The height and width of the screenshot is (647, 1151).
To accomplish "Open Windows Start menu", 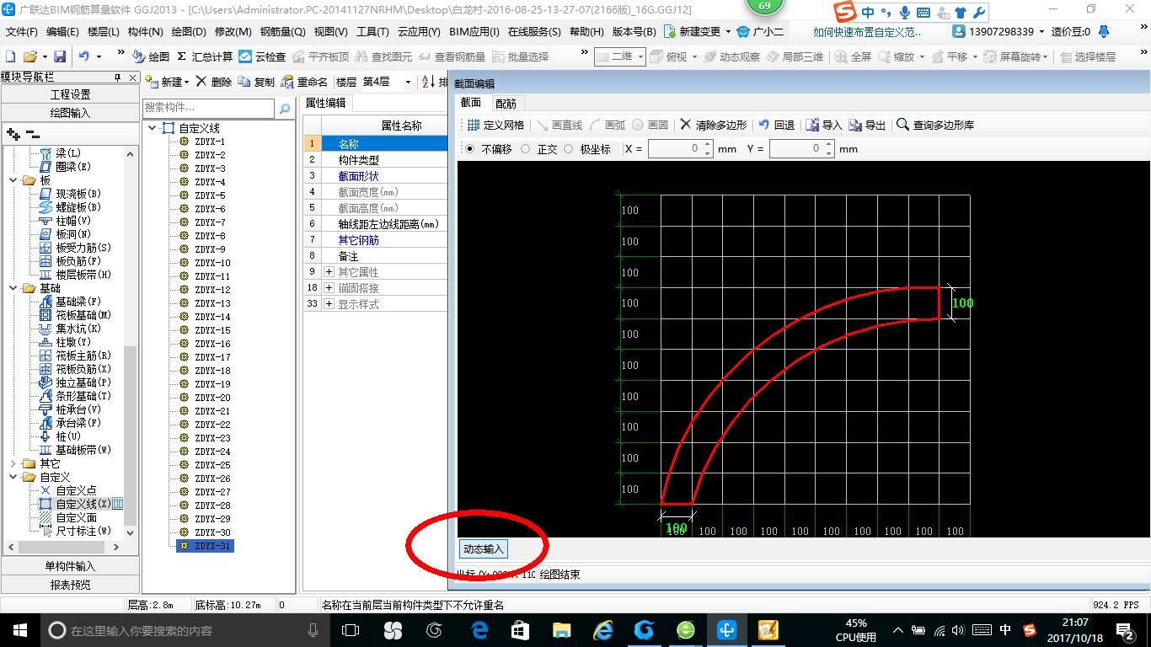I will click(x=19, y=630).
